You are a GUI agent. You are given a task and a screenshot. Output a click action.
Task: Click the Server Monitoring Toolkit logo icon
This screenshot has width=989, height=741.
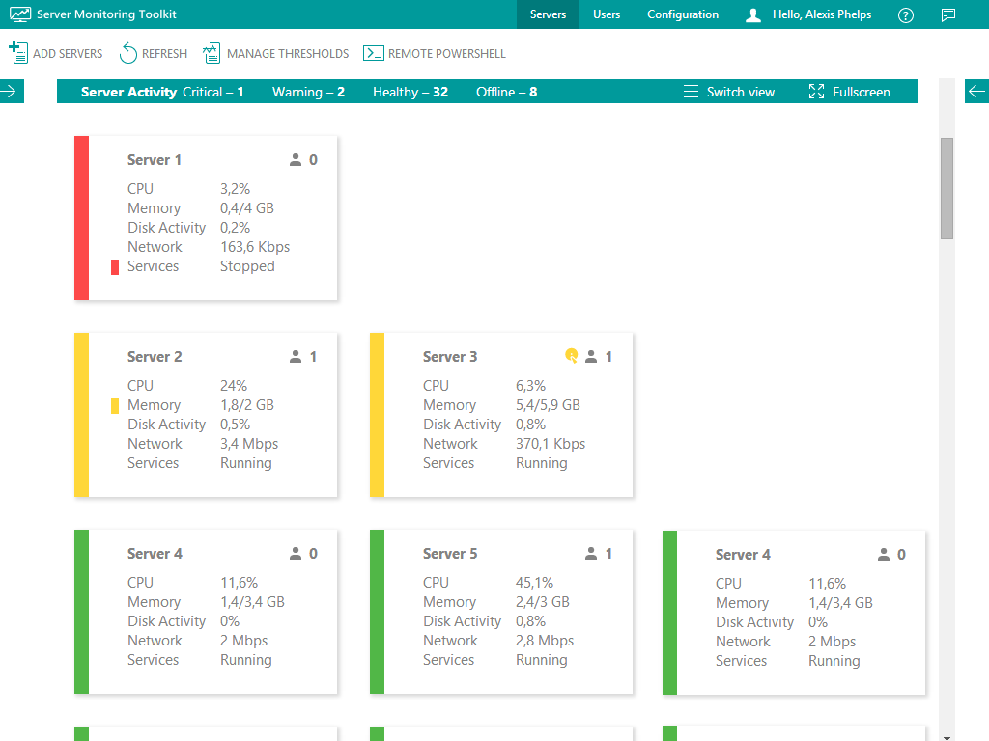point(20,14)
